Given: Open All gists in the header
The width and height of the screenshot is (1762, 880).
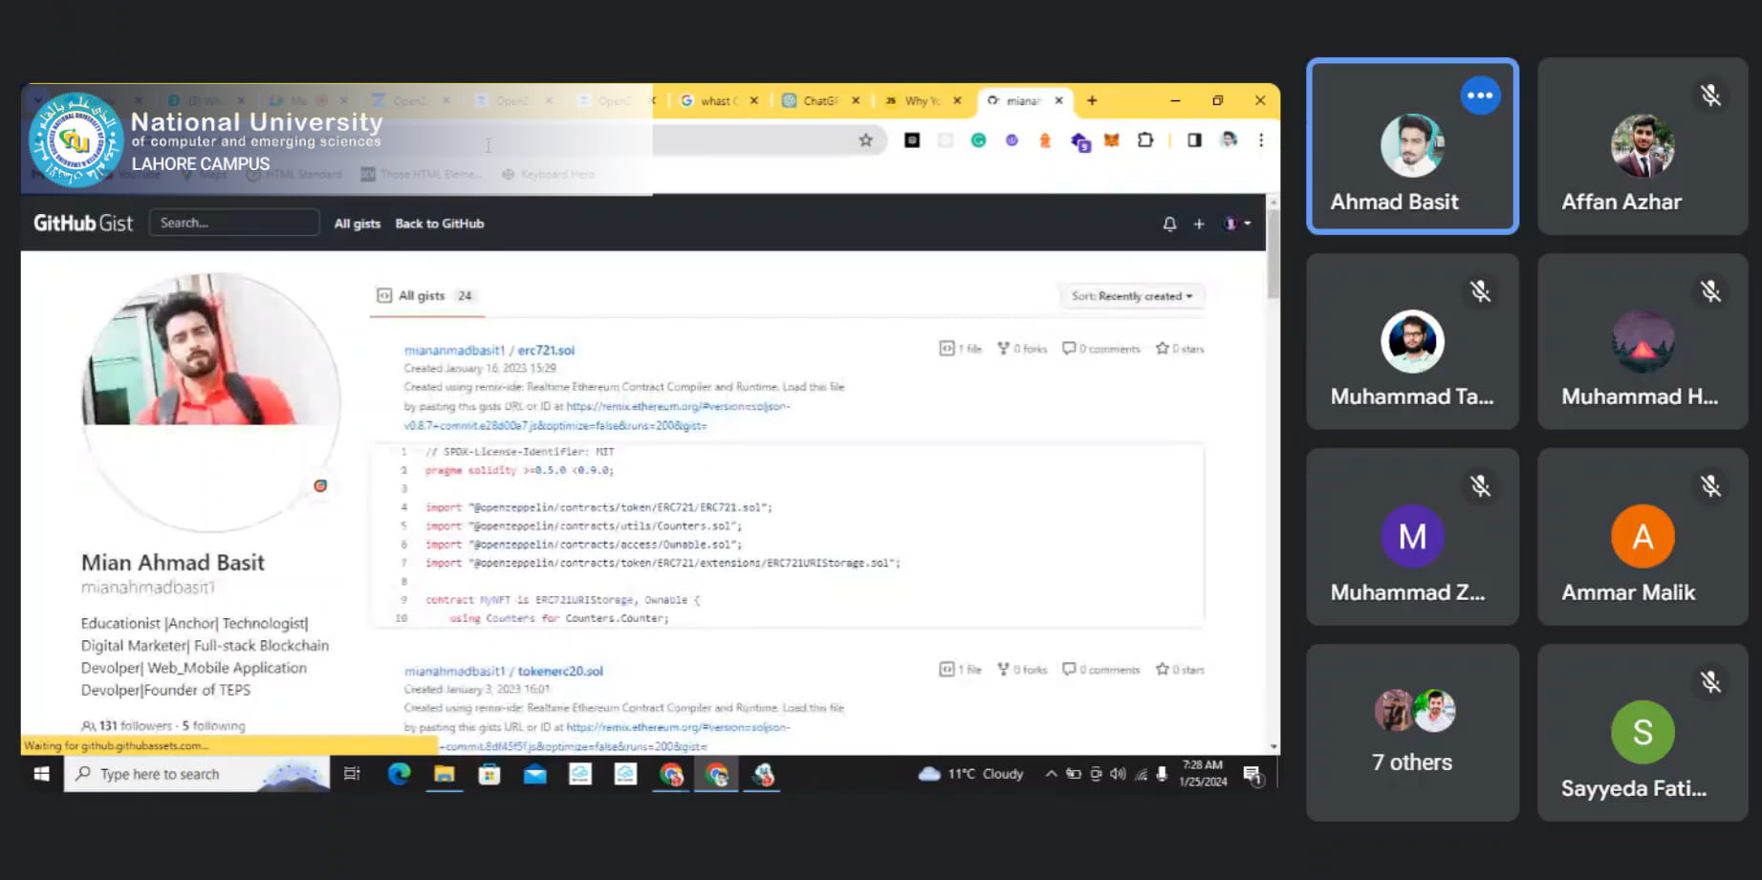Looking at the screenshot, I should (358, 224).
